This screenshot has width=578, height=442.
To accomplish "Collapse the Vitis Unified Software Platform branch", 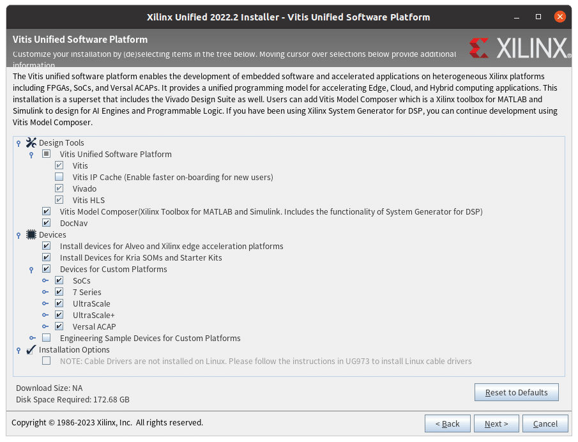I will click(x=30, y=154).
